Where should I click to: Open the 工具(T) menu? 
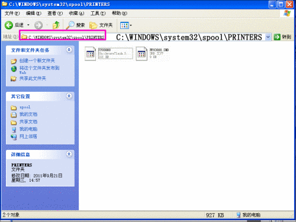(98, 13)
